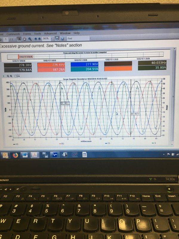Click scroll down arrow at bottom of scrollbar
The height and width of the screenshot is (239, 179).
172,144
